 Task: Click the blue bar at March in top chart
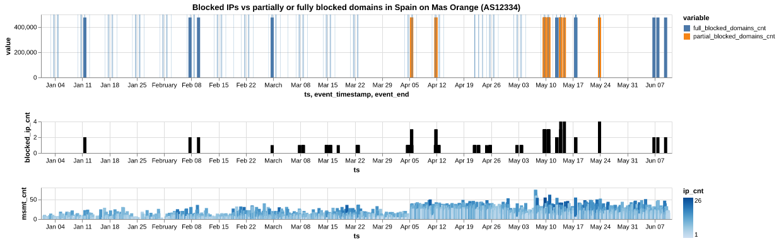[x=272, y=47]
